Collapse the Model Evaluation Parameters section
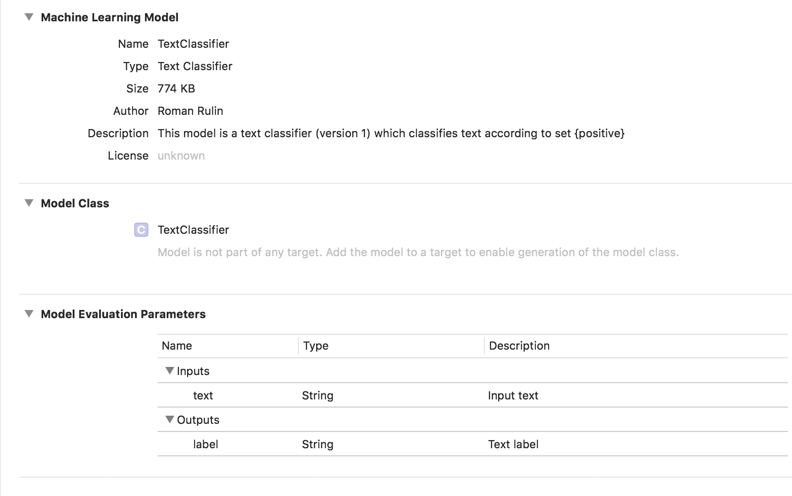Screen dimensions: 792x496 (29, 314)
